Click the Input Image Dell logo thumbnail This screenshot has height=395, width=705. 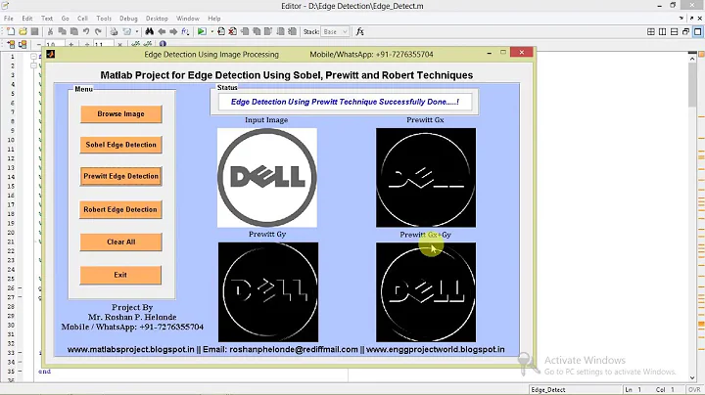tap(267, 178)
